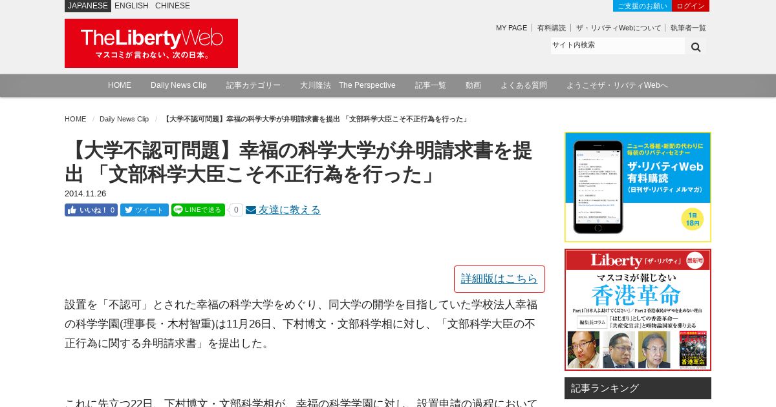Open 有料購読 header link
This screenshot has width=776, height=407.
point(551,28)
